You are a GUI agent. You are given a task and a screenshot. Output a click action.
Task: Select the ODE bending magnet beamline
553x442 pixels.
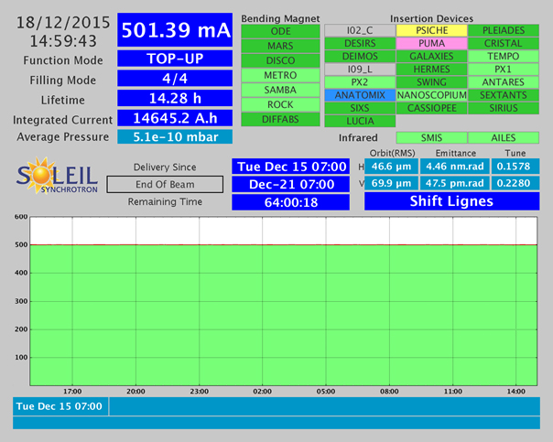coord(279,31)
